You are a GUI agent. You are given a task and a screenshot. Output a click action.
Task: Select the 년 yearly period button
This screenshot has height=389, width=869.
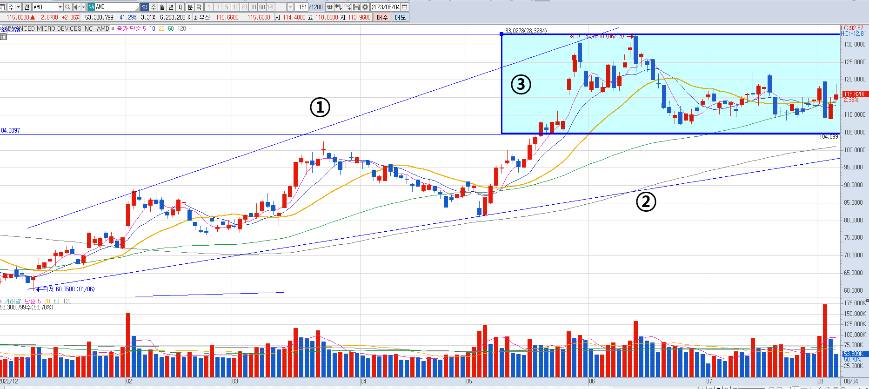coord(171,7)
